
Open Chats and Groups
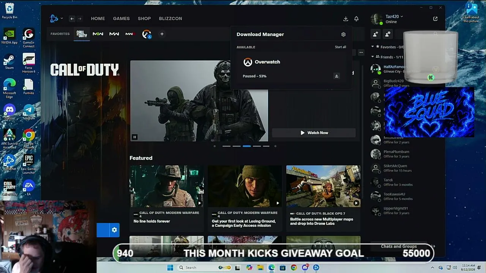click(399, 246)
